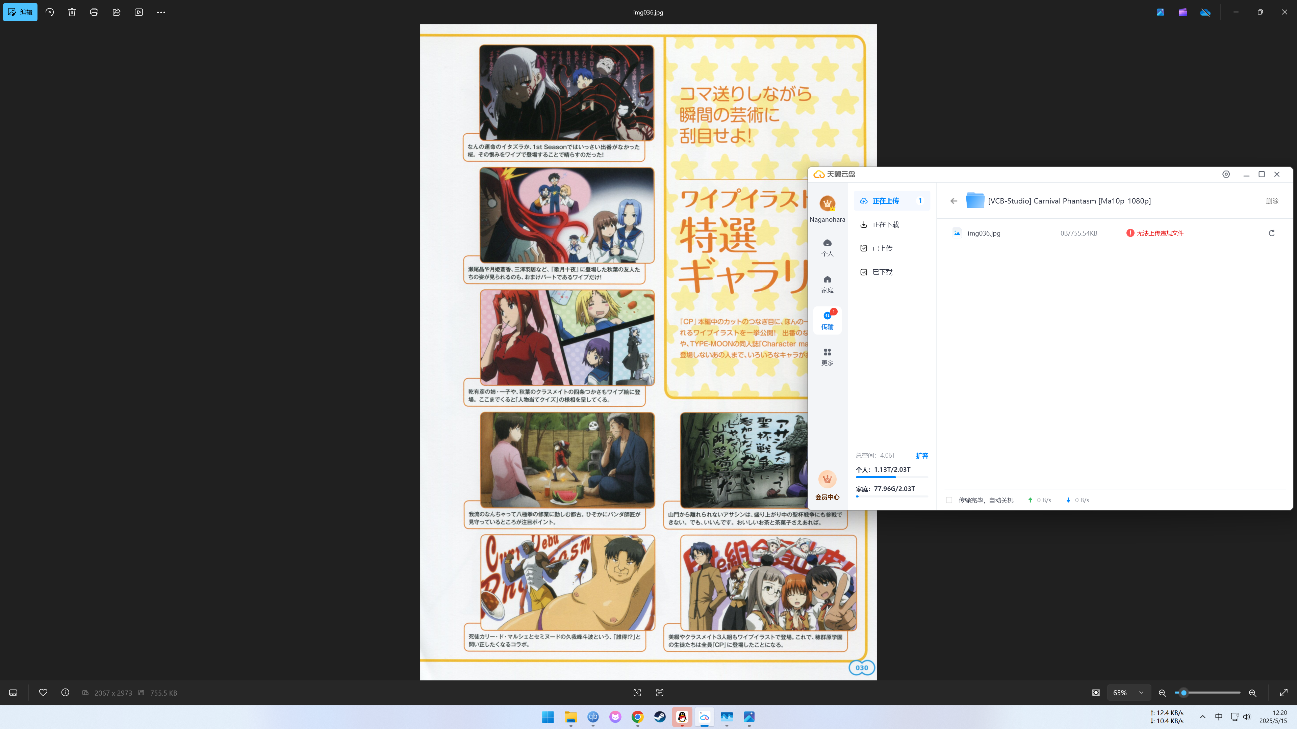Favorite the photo with the heart icon
The height and width of the screenshot is (729, 1297).
click(43, 693)
